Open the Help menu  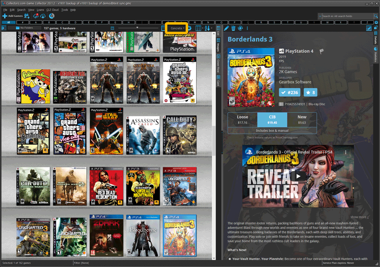73,10
